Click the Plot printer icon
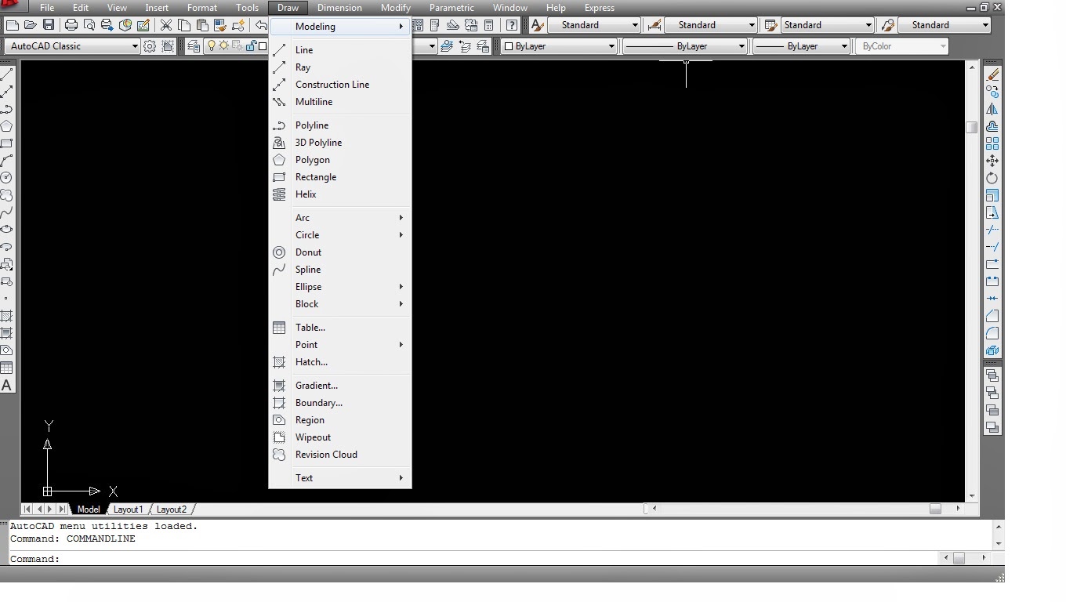The image size is (1066, 602). click(x=71, y=25)
